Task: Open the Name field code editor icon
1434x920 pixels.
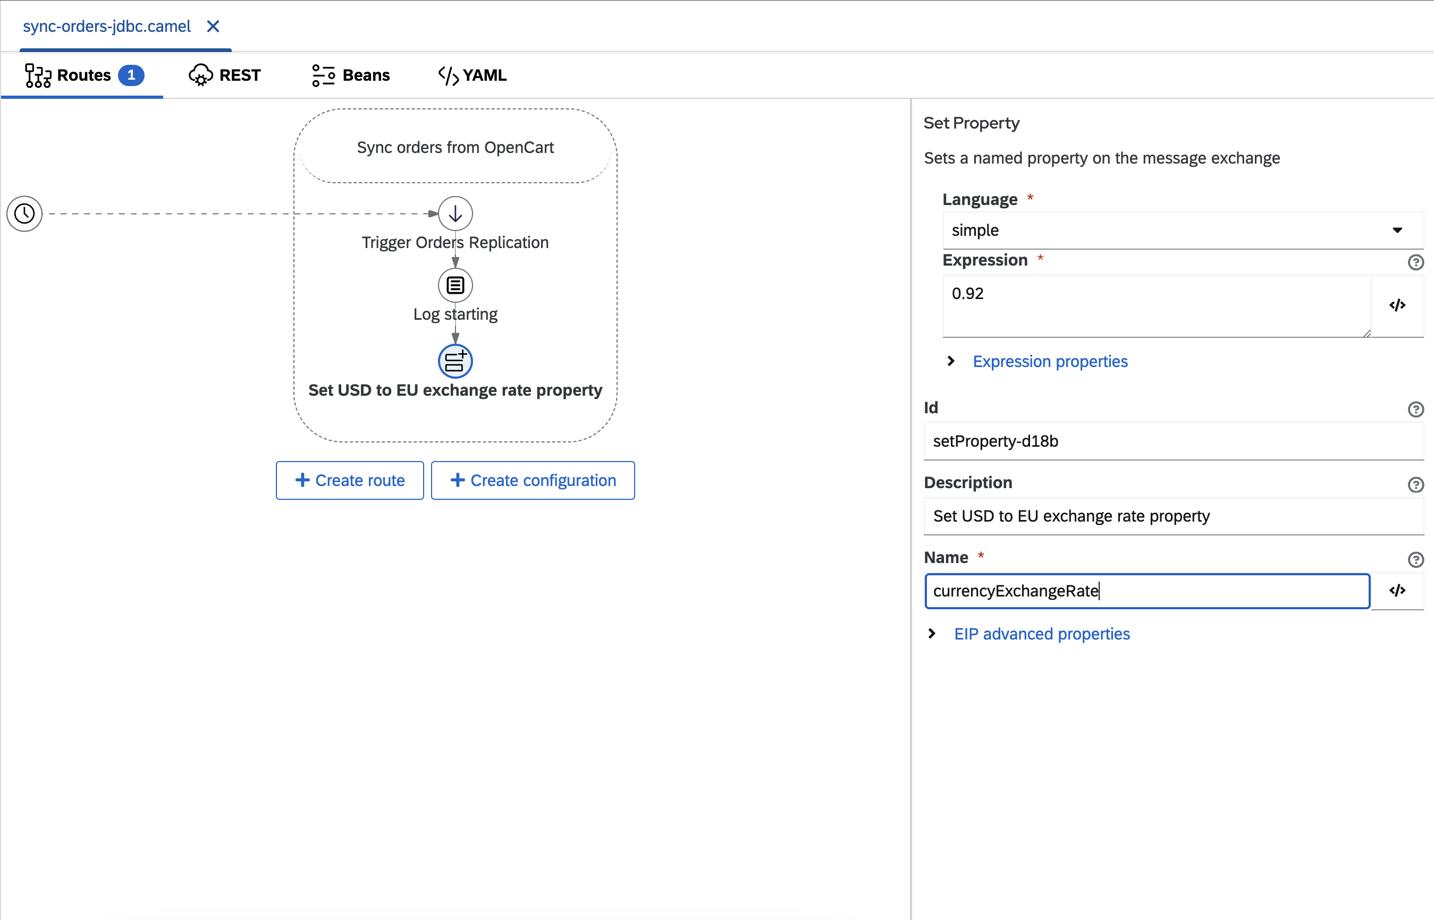Action: pos(1397,591)
